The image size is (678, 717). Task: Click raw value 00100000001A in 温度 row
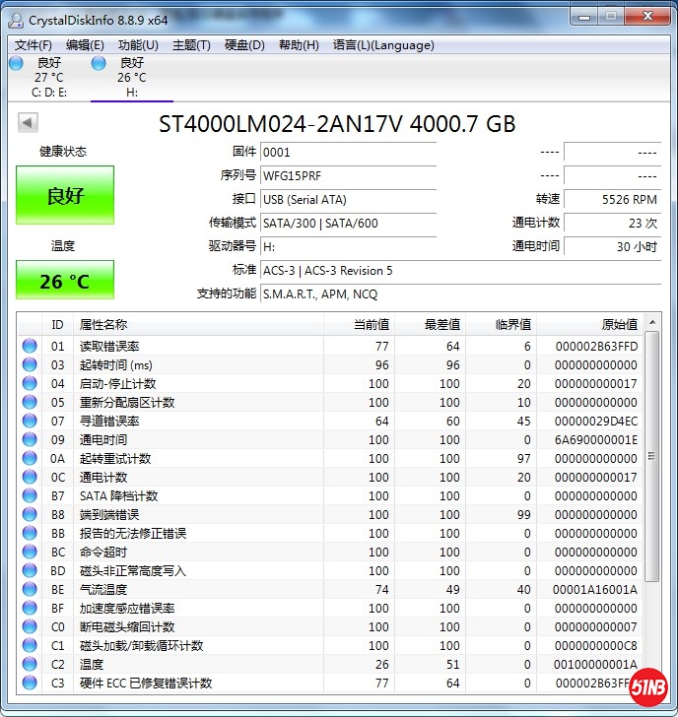click(595, 665)
